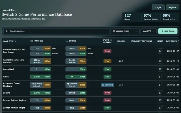The image size is (181, 113).
Task: Click the up to 900p docked badge
Action: [x=72, y=85]
